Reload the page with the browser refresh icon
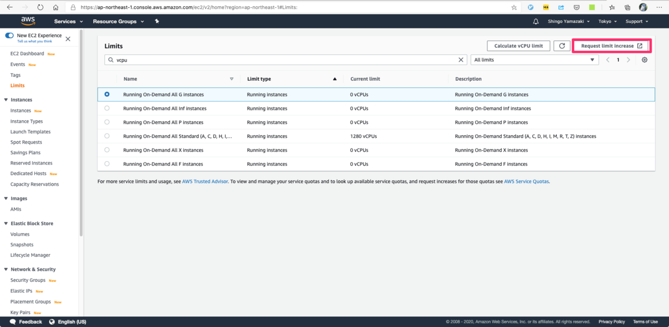669x327 pixels. [40, 7]
